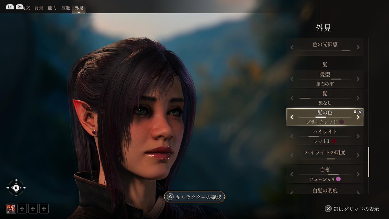Click the 髭 slider bar
Screen dimensions: 389x219
pos(325,98)
